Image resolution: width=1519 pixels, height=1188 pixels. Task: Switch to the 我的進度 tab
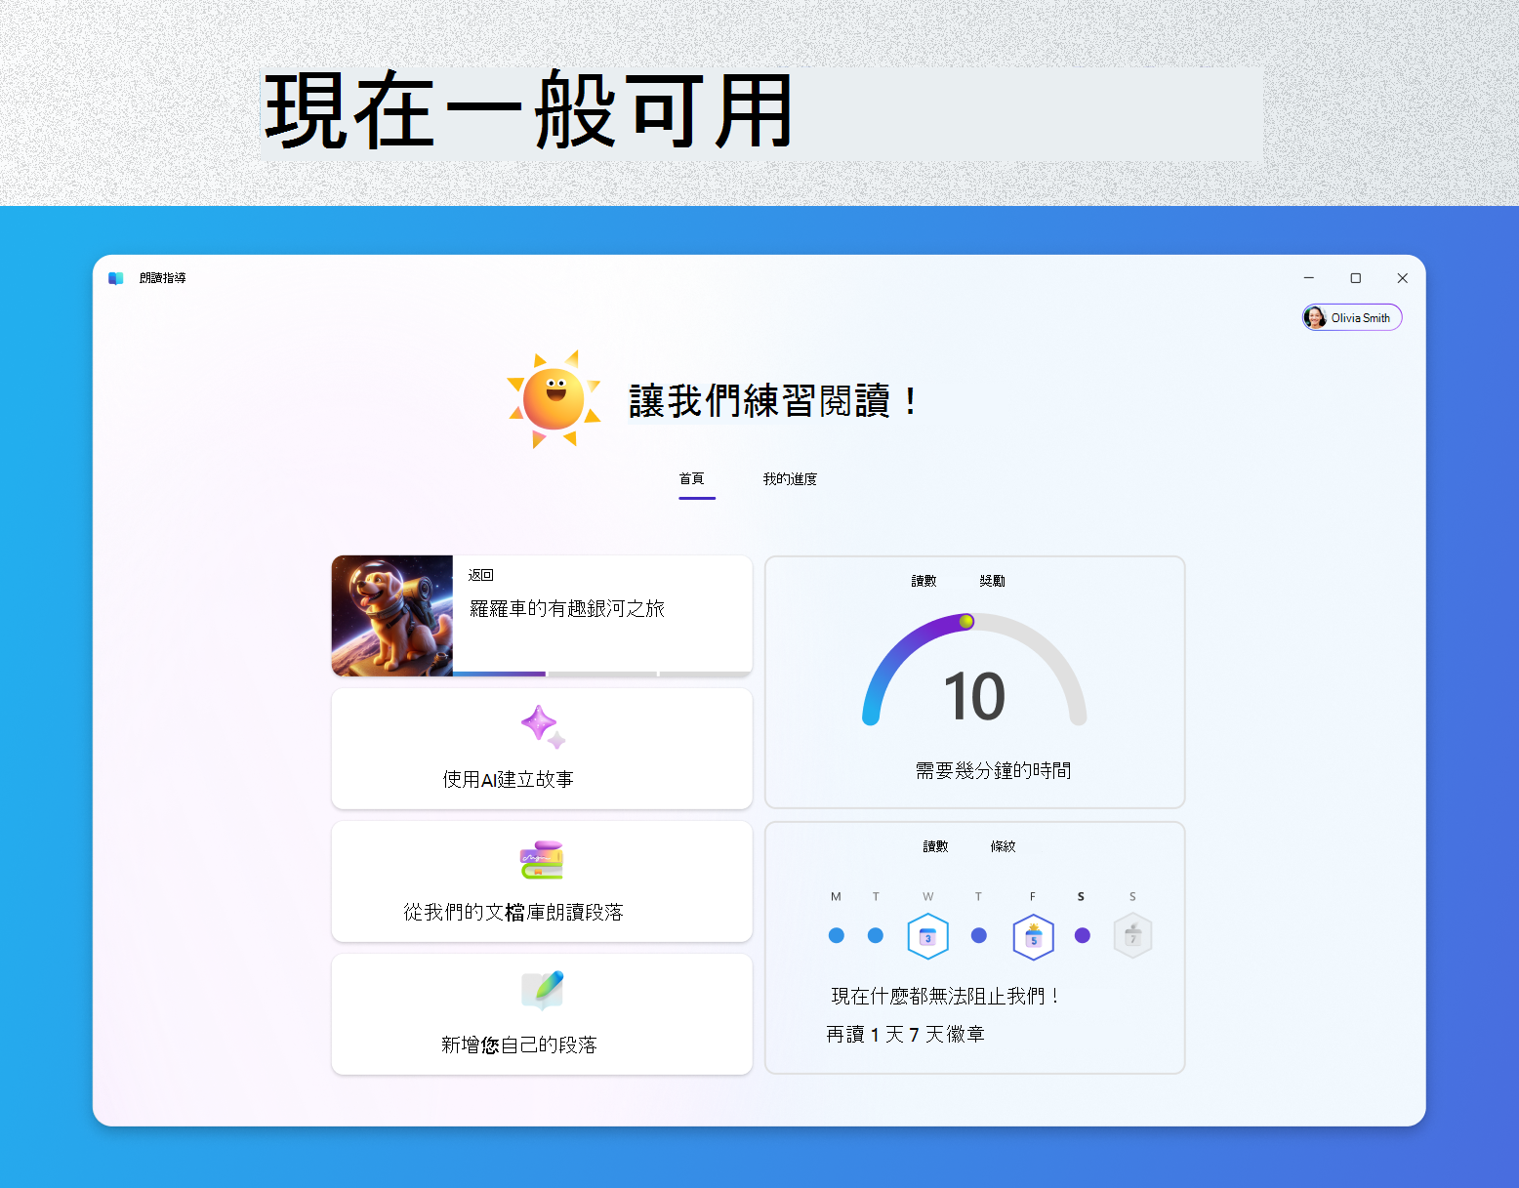[790, 478]
